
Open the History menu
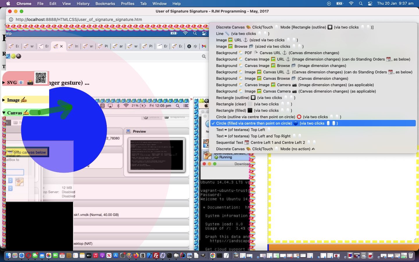pos(83,3)
